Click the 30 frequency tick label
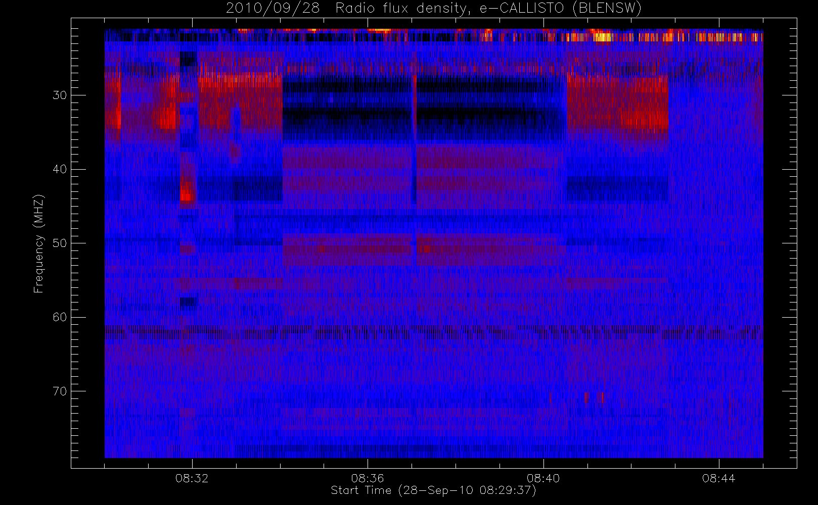The image size is (818, 505). [60, 95]
